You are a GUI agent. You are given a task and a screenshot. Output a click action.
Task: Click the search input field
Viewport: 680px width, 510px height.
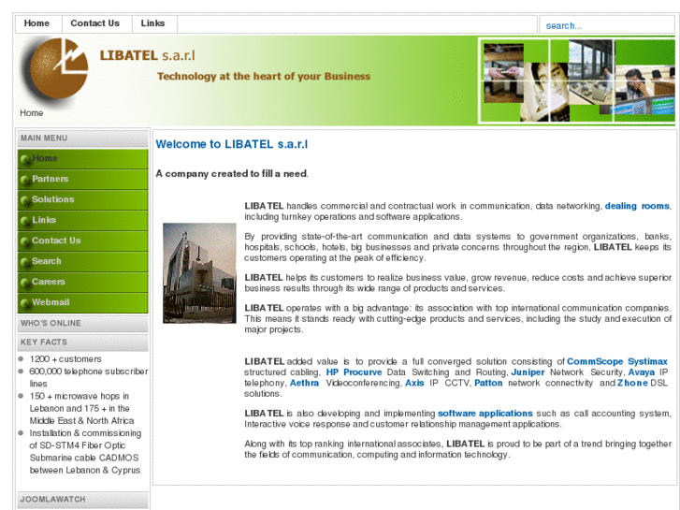point(607,25)
